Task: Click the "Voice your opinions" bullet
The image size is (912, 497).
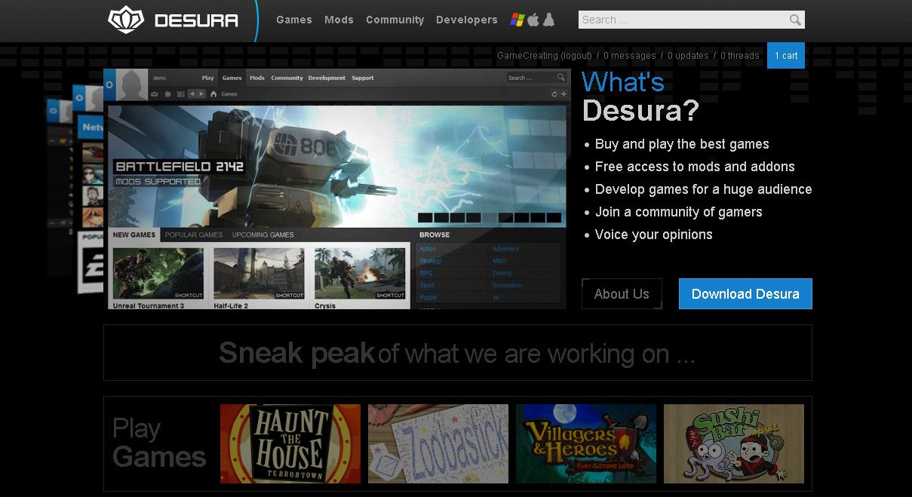Action: click(x=653, y=235)
